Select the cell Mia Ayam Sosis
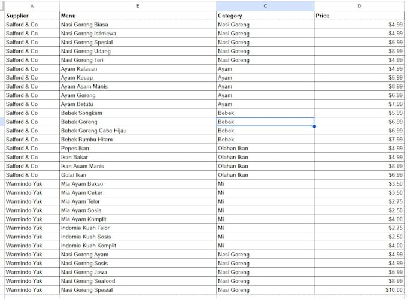Viewport: 407px width, 299px height. (138, 210)
